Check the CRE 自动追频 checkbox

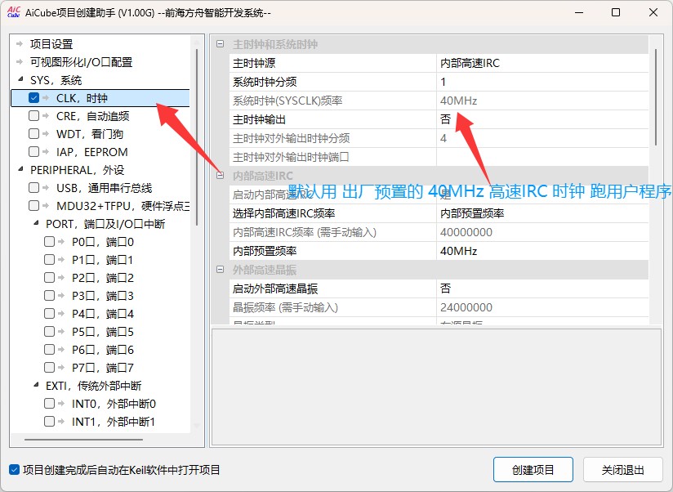34,116
